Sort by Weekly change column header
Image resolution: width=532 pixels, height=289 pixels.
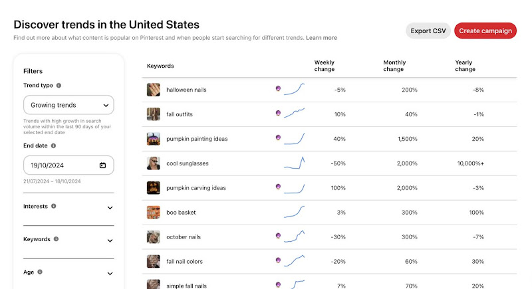[325, 66]
